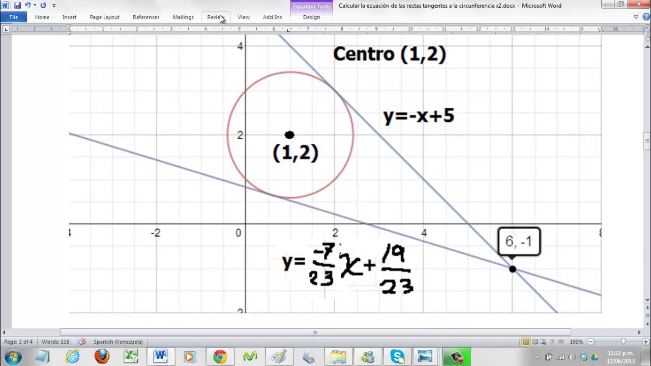Viewport: 651px width, 366px height.
Task: Open the Add-Ins tab
Action: [x=273, y=17]
